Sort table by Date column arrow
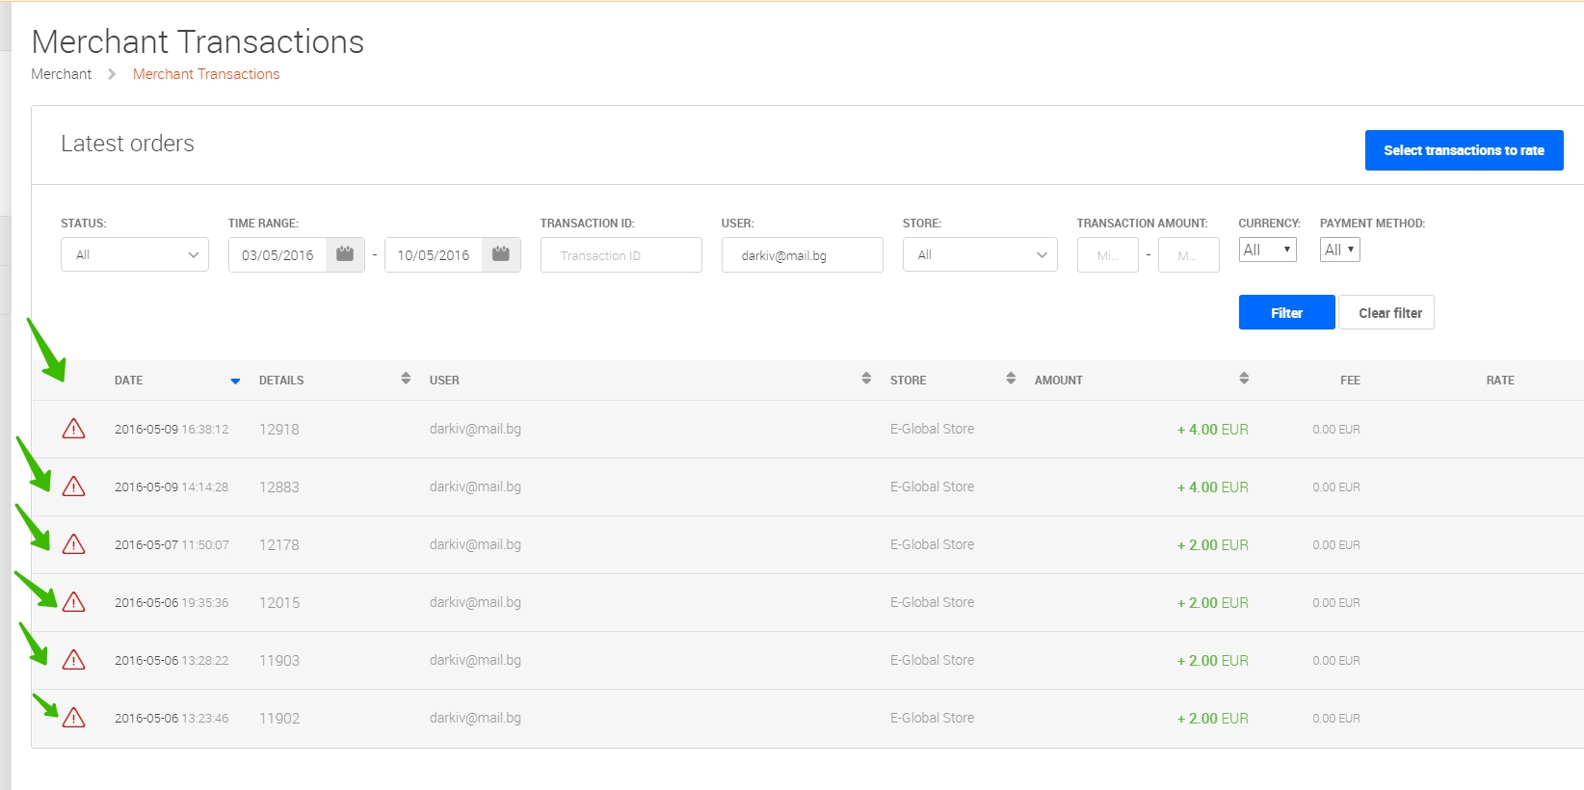Viewport: 1584px width, 790px height. click(x=235, y=381)
